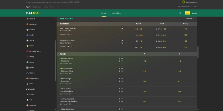223x111 pixels.
Task: Click the Daily Lineups icon in sidebar
Action: 27,78
